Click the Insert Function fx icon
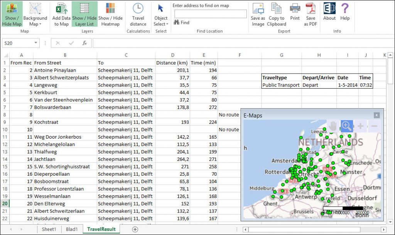395x235 pixels. pyautogui.click(x=84, y=43)
